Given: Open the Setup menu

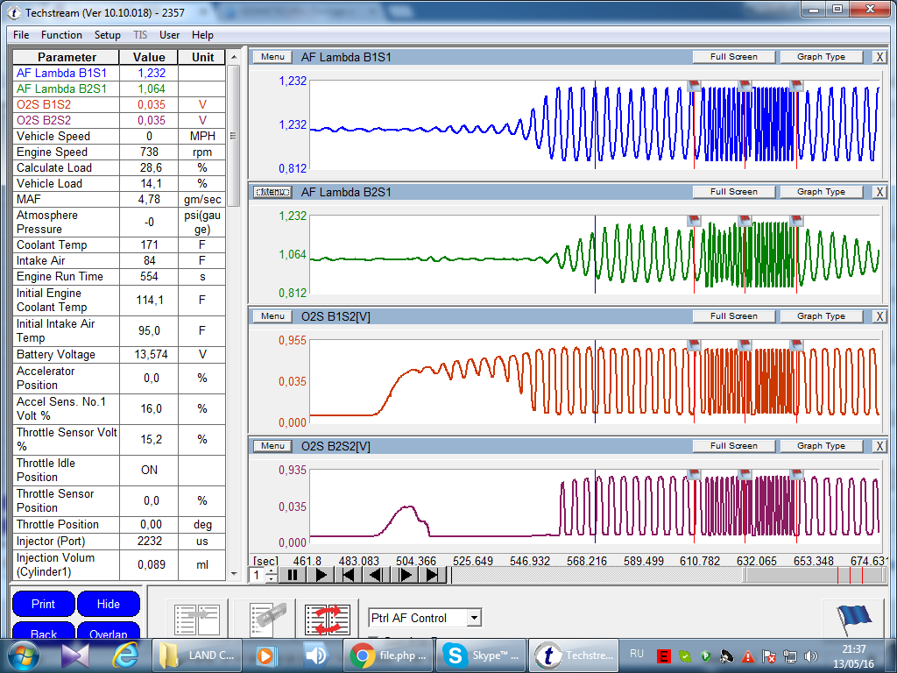Looking at the screenshot, I should pos(108,35).
